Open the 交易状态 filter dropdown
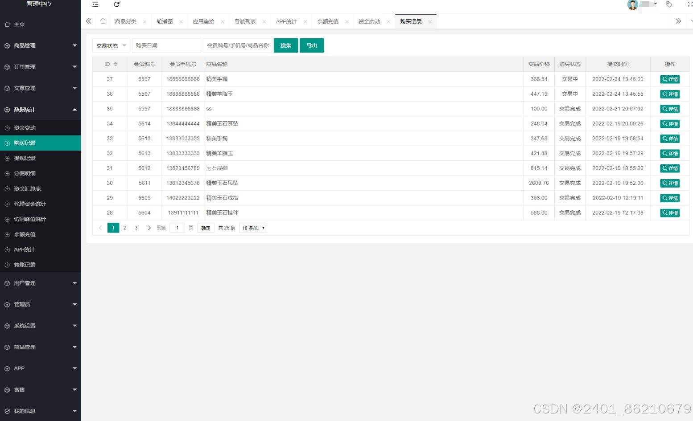 coord(111,45)
